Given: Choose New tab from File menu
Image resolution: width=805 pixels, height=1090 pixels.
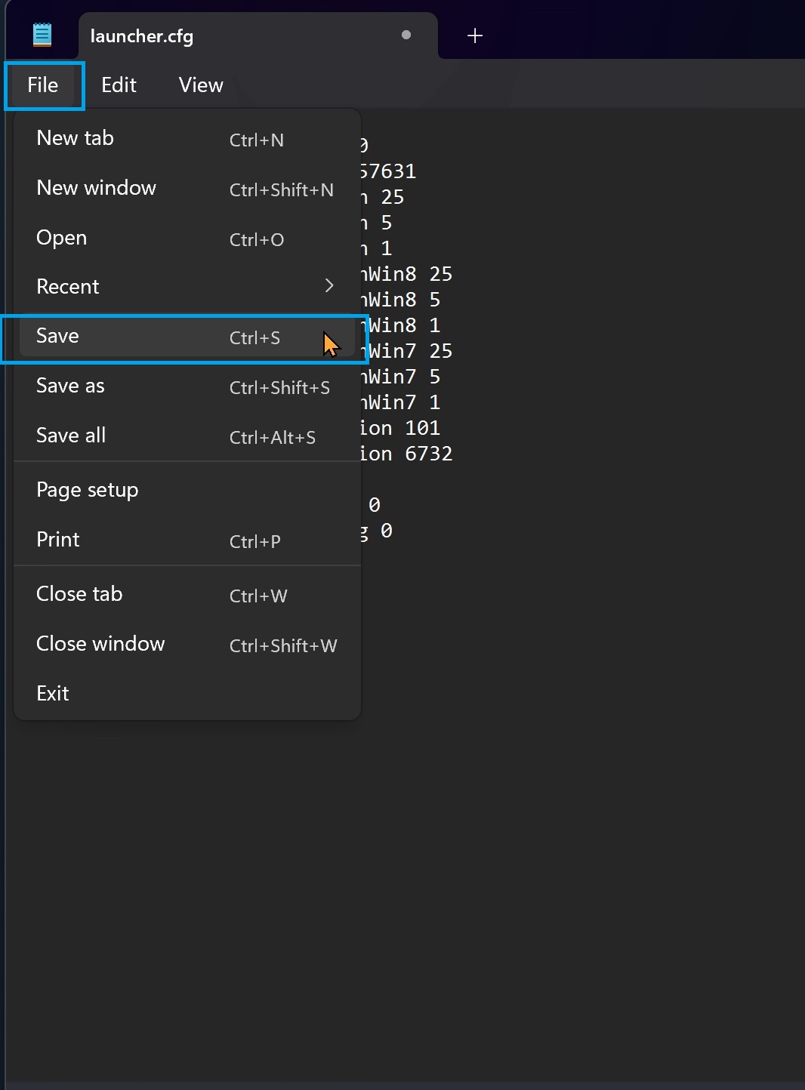Looking at the screenshot, I should (76, 138).
